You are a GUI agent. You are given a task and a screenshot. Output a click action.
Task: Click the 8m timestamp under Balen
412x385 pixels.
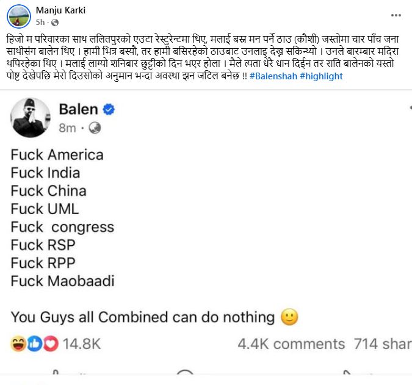(x=67, y=128)
